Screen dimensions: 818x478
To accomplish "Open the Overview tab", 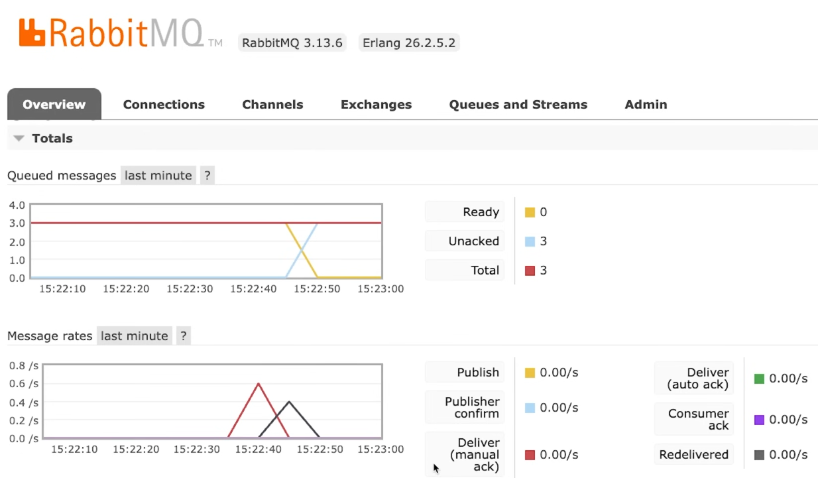I will coord(54,104).
